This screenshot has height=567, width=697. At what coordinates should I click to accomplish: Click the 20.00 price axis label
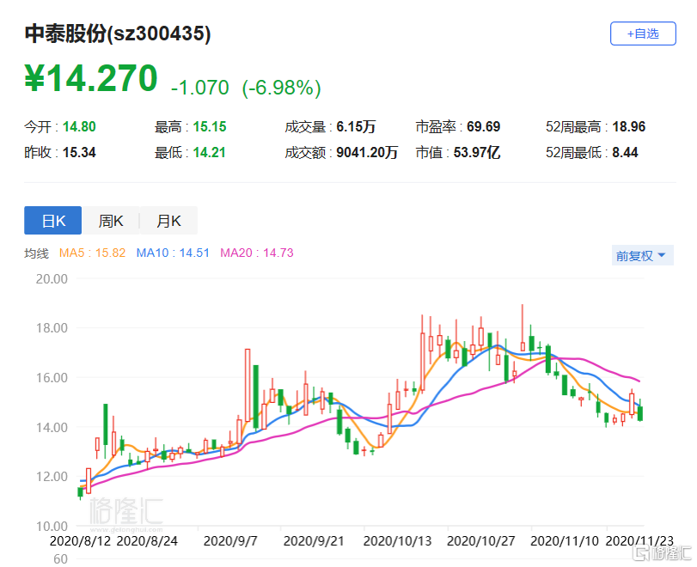click(x=52, y=279)
